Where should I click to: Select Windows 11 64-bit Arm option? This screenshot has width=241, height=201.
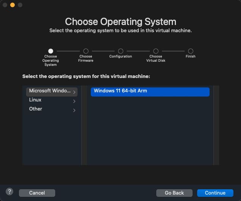(150, 91)
